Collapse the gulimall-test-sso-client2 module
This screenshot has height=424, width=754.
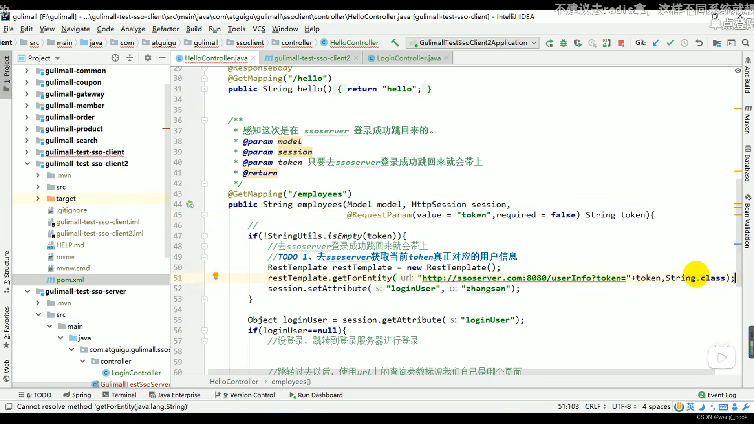coord(27,164)
